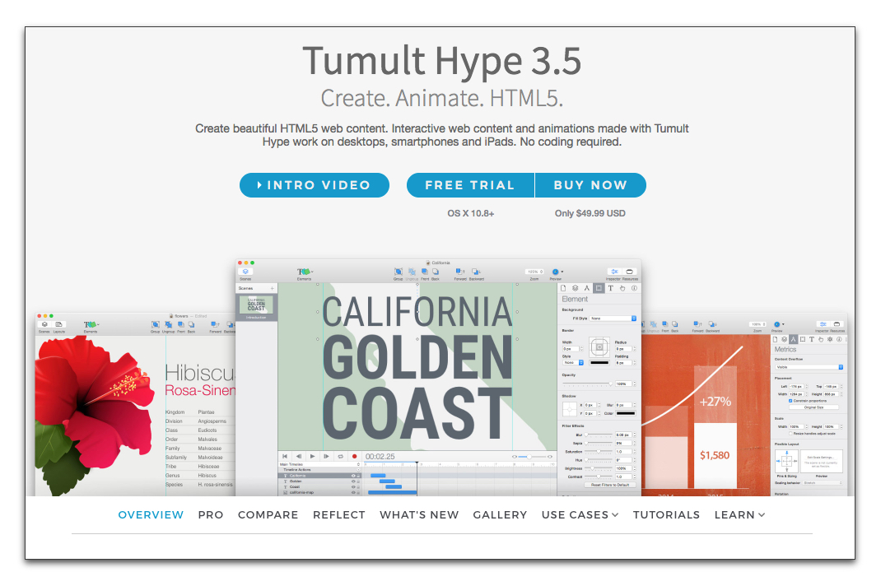Open Document inspector tab in California window

point(563,288)
